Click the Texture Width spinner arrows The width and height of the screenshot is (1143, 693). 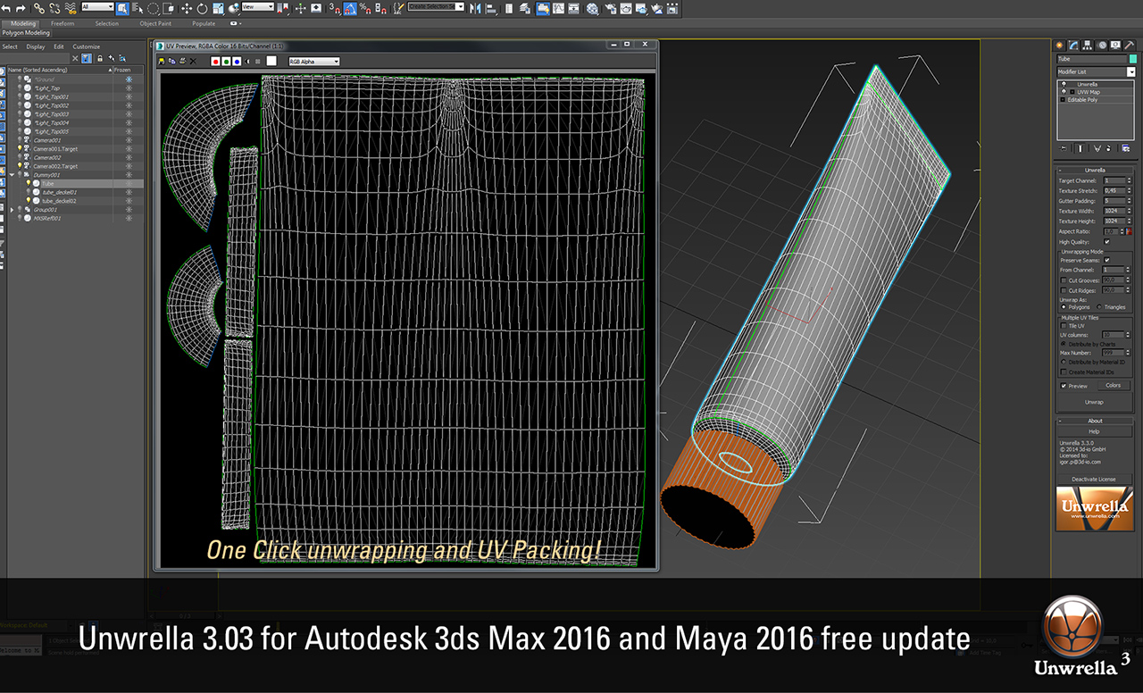[1130, 211]
